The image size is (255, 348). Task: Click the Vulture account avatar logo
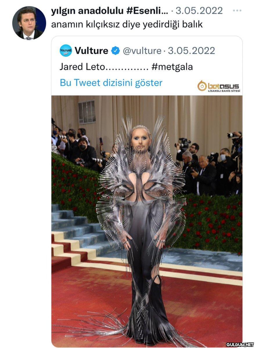66,51
